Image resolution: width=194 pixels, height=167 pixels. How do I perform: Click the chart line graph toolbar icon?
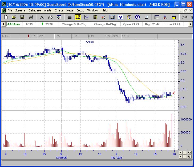[86, 17]
